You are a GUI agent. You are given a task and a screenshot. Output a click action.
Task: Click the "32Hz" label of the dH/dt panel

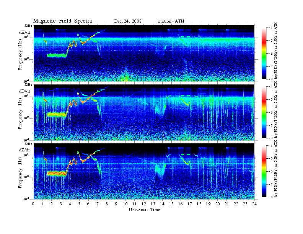(x=28, y=26)
